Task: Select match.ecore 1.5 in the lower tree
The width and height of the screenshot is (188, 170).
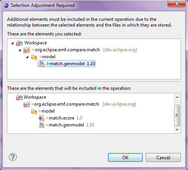Action: tap(64, 118)
